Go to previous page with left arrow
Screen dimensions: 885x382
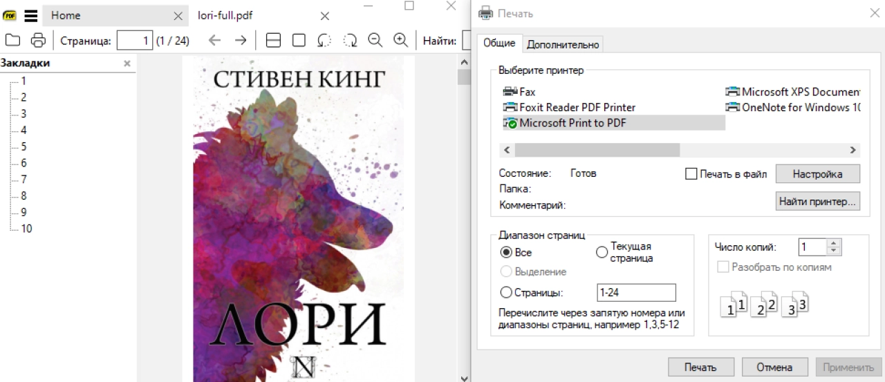pyautogui.click(x=215, y=40)
